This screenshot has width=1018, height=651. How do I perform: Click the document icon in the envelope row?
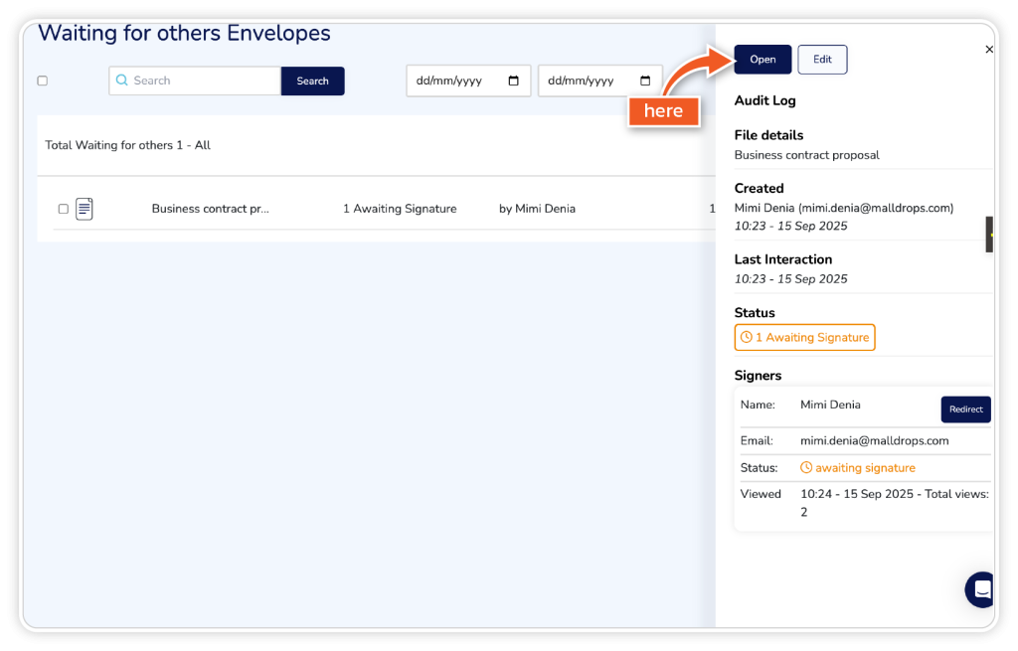(x=85, y=209)
